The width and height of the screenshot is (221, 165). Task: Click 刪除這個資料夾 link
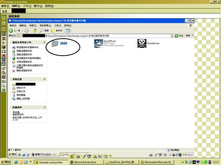coord(24,71)
